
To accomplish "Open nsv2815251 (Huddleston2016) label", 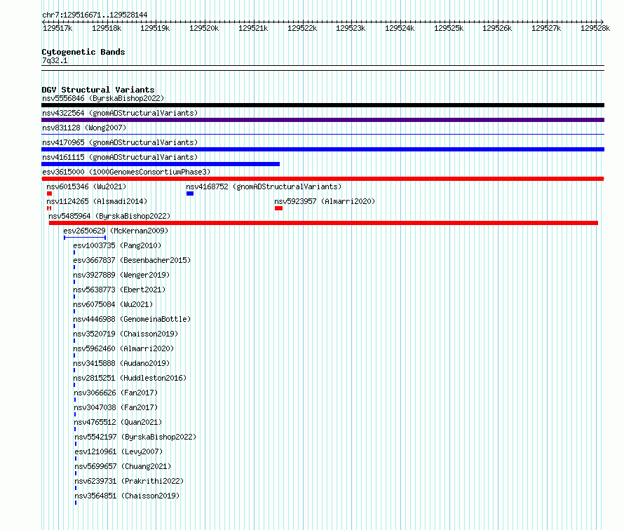I will pyautogui.click(x=130, y=378).
